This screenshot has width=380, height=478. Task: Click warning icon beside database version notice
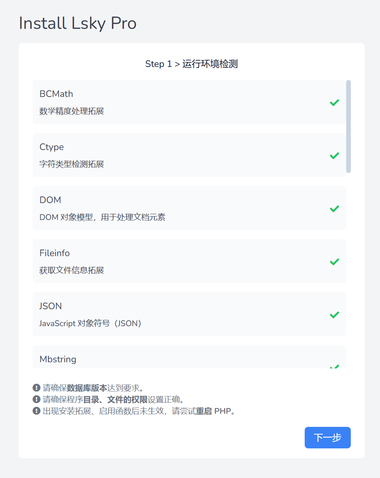[x=37, y=388]
